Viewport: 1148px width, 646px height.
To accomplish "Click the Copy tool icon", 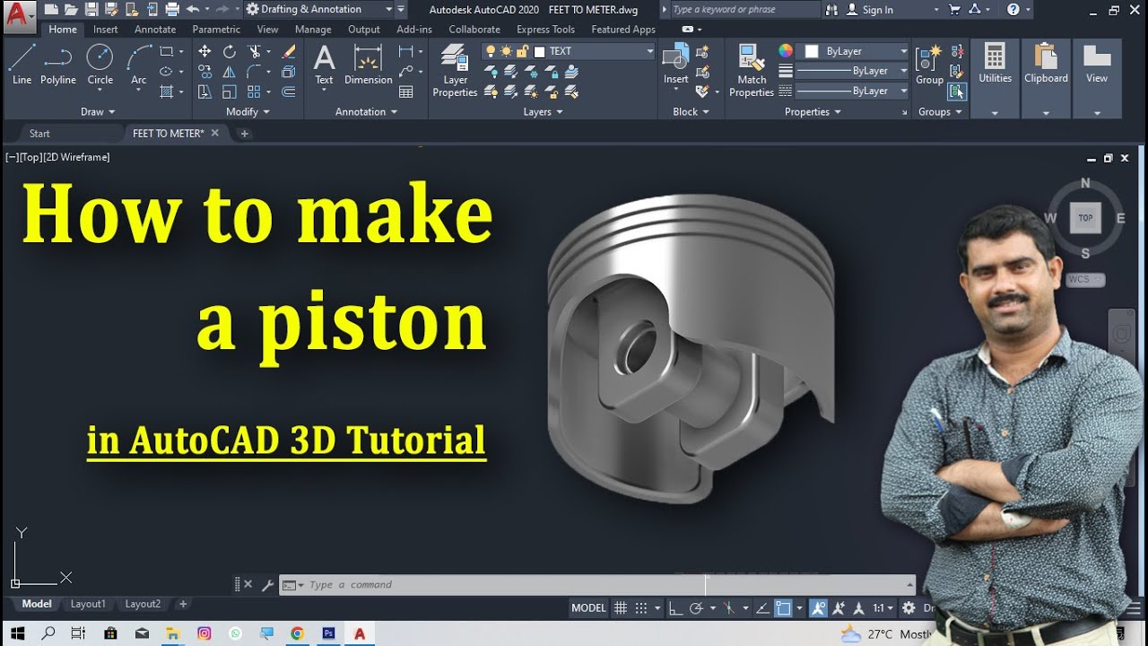I will (x=204, y=72).
